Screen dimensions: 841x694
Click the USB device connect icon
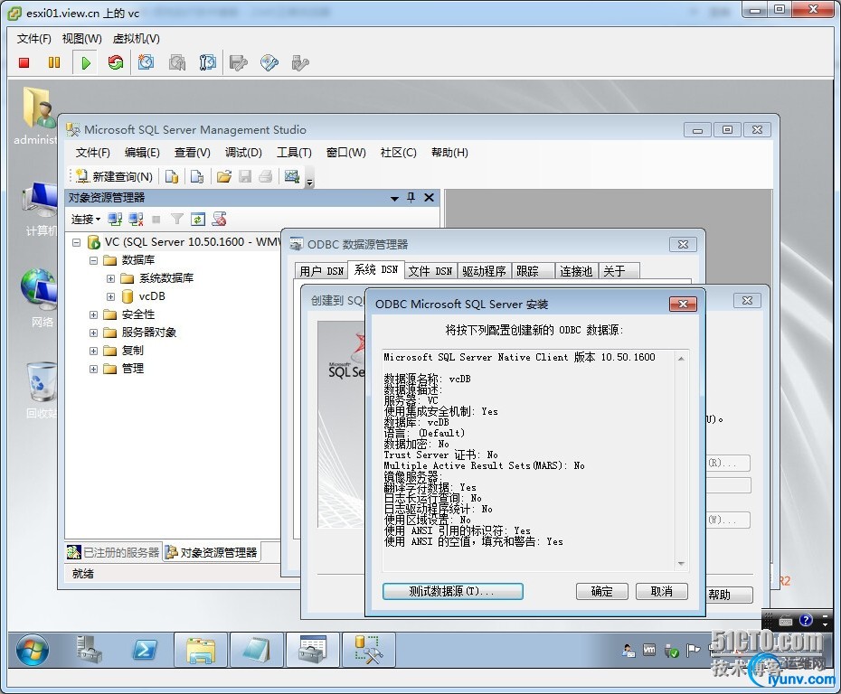click(x=300, y=62)
